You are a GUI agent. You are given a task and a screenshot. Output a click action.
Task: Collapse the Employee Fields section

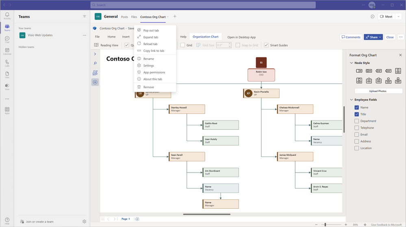[x=352, y=100]
